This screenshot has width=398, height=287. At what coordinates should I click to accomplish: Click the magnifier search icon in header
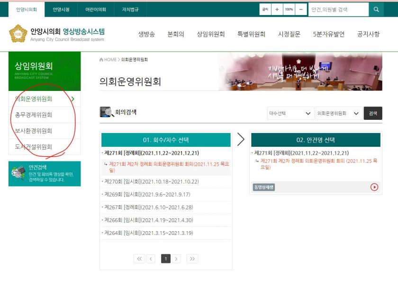click(x=376, y=9)
